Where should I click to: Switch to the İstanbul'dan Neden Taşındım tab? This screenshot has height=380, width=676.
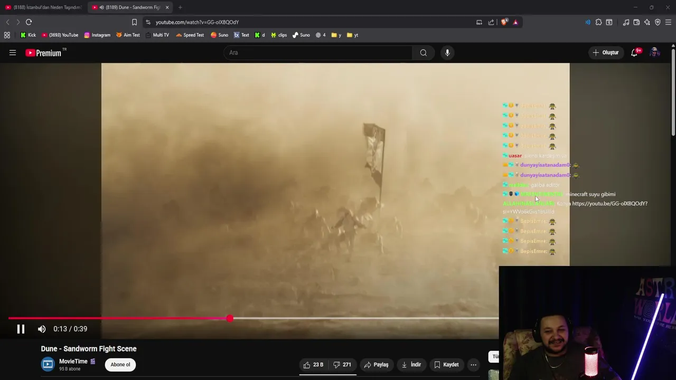[43, 7]
